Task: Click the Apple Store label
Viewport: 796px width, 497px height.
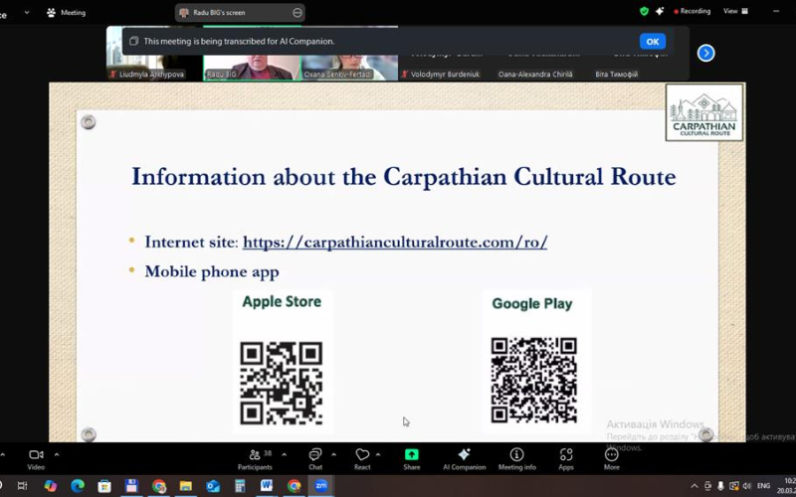Action: coord(282,301)
